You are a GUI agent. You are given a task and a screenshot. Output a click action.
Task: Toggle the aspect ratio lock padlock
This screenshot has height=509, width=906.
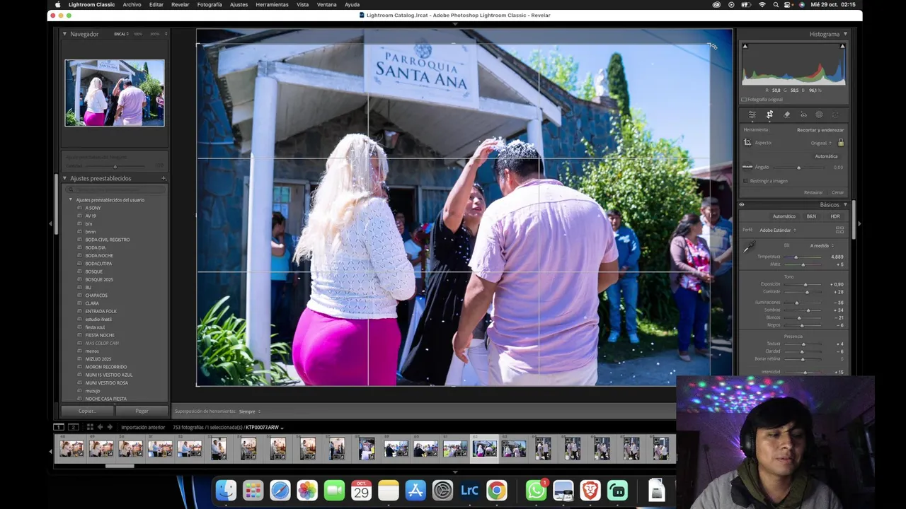(x=841, y=143)
